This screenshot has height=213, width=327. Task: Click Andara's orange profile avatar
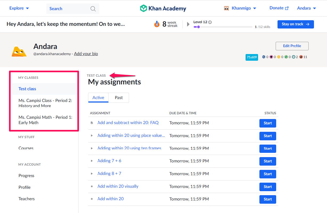(x=19, y=51)
